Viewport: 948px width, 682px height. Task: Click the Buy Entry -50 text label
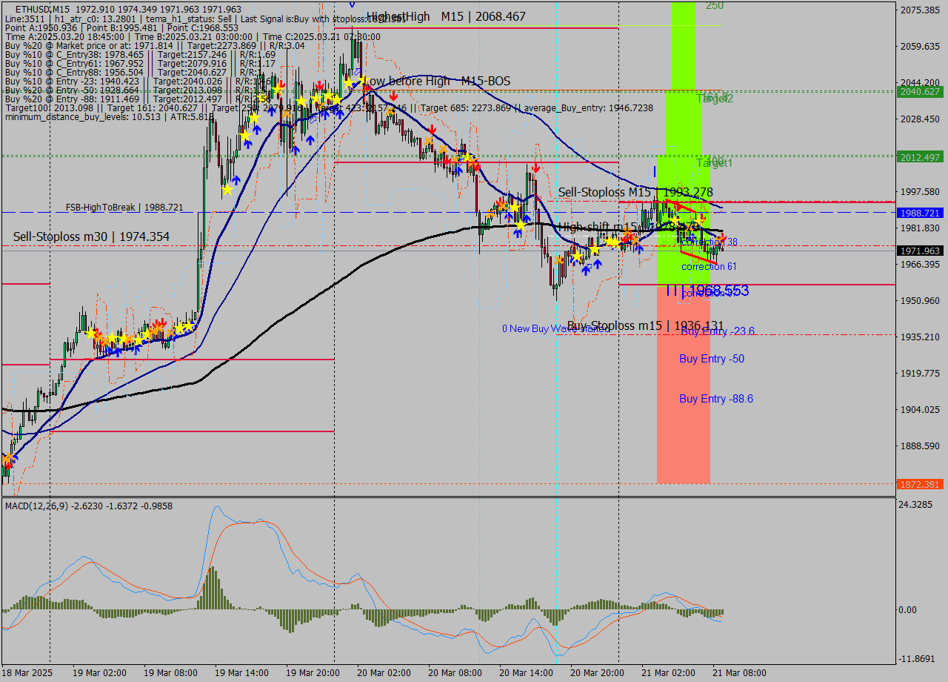coord(712,359)
